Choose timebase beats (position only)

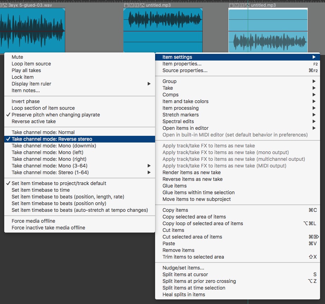tap(80, 203)
